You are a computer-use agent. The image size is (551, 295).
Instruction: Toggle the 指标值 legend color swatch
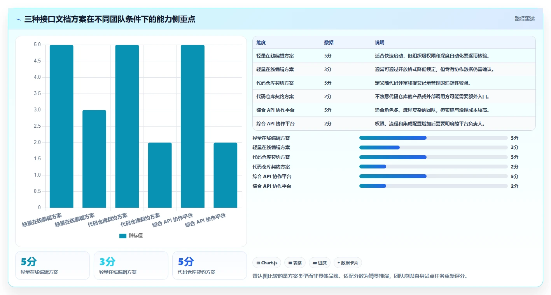(123, 236)
